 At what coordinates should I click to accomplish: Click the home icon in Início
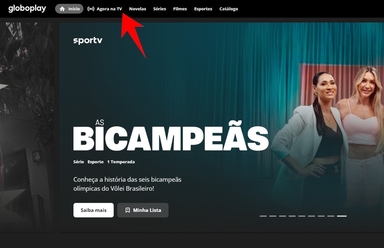(62, 9)
